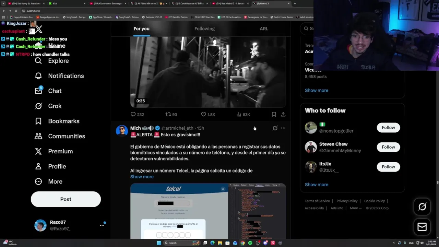Go back in browser
The height and width of the screenshot is (247, 439).
[x=4, y=11]
